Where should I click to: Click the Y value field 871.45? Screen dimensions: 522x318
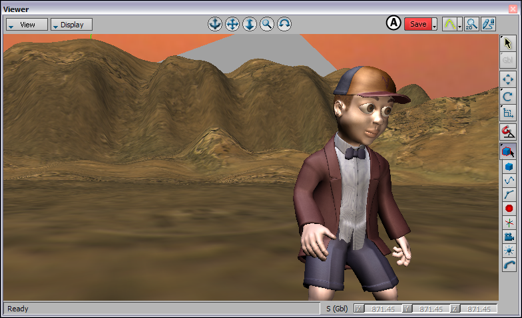click(x=431, y=309)
